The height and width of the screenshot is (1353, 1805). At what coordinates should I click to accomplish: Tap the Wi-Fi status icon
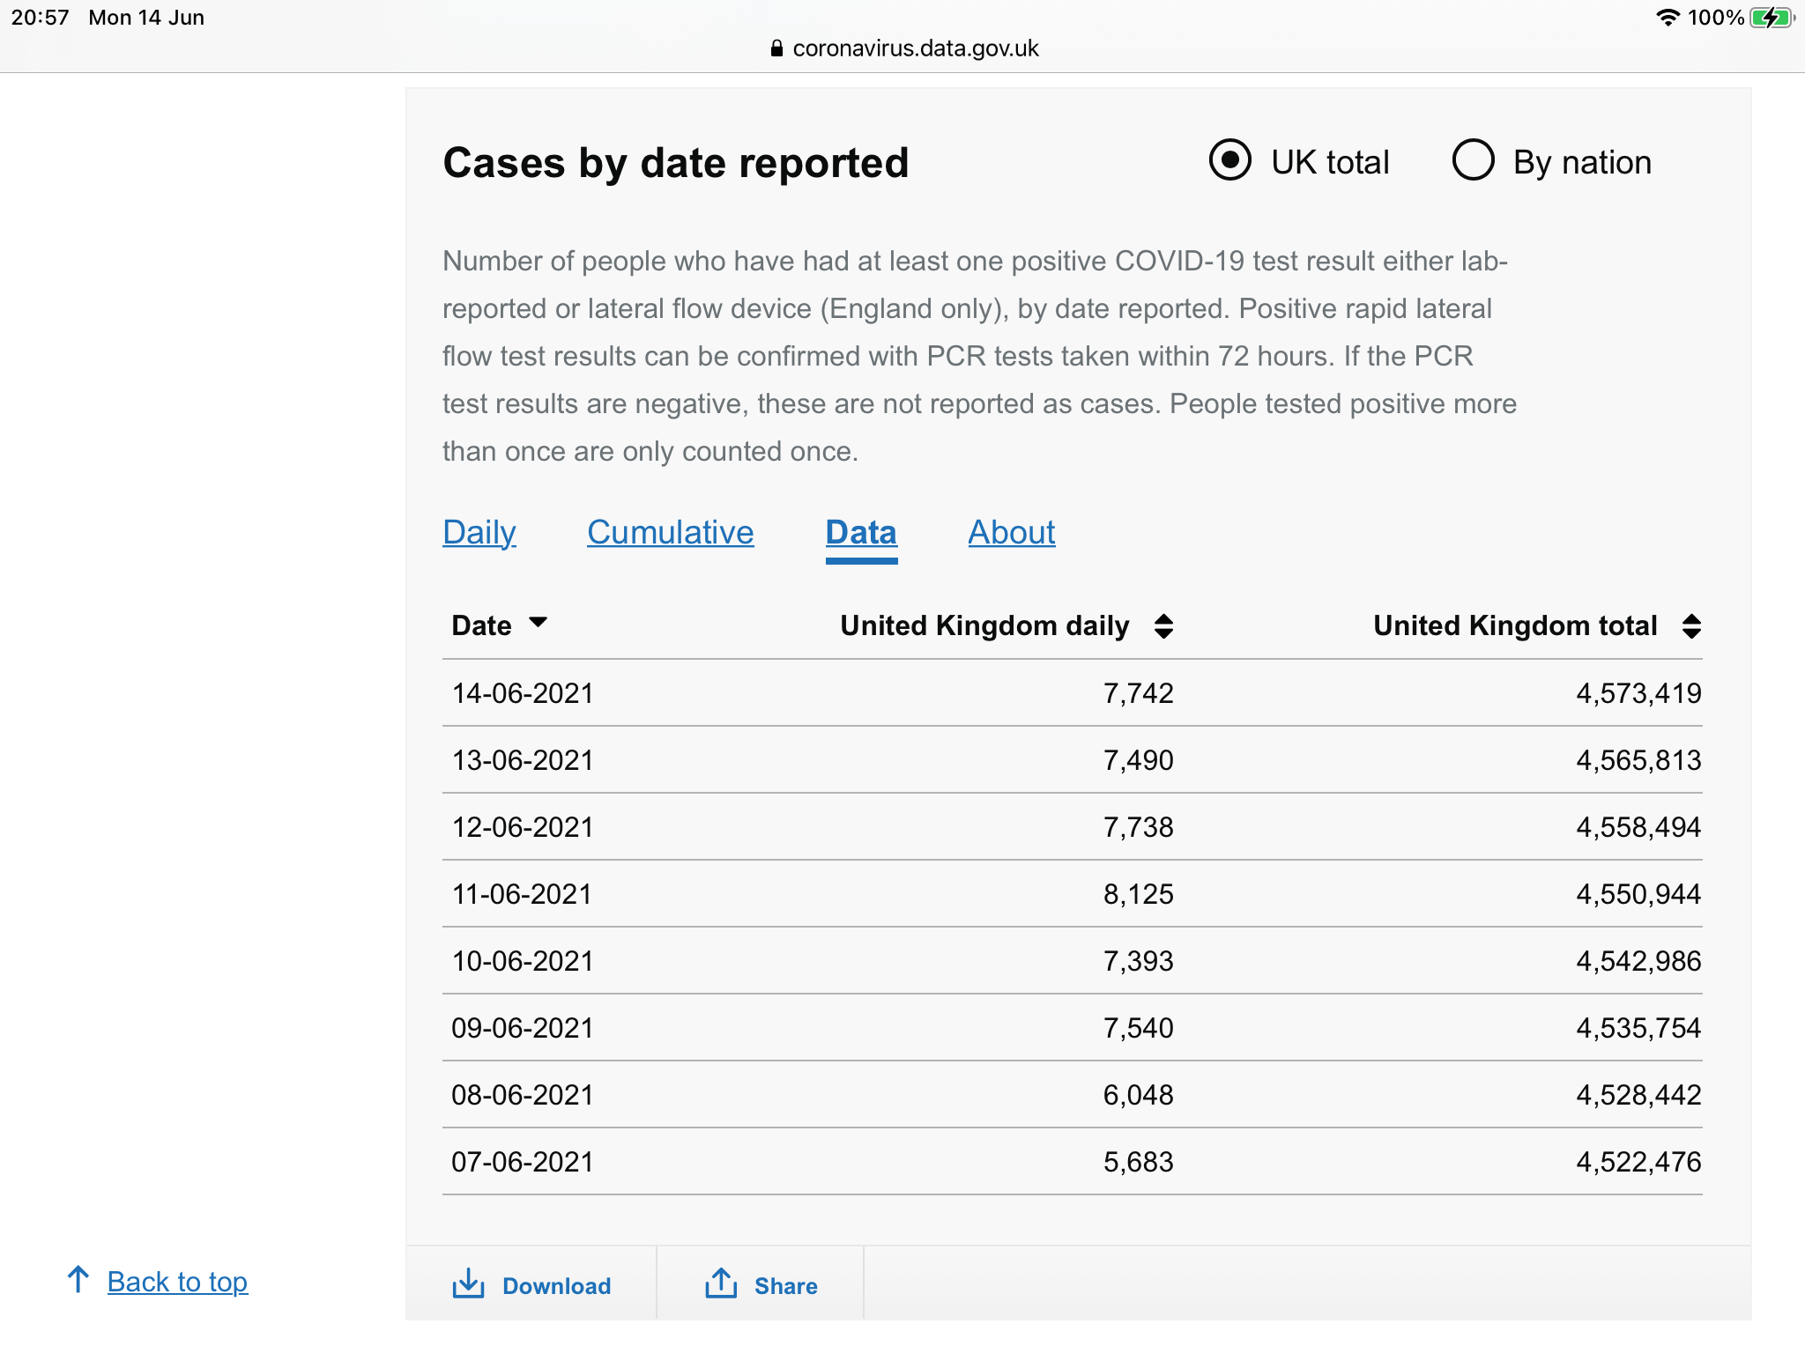[1668, 18]
